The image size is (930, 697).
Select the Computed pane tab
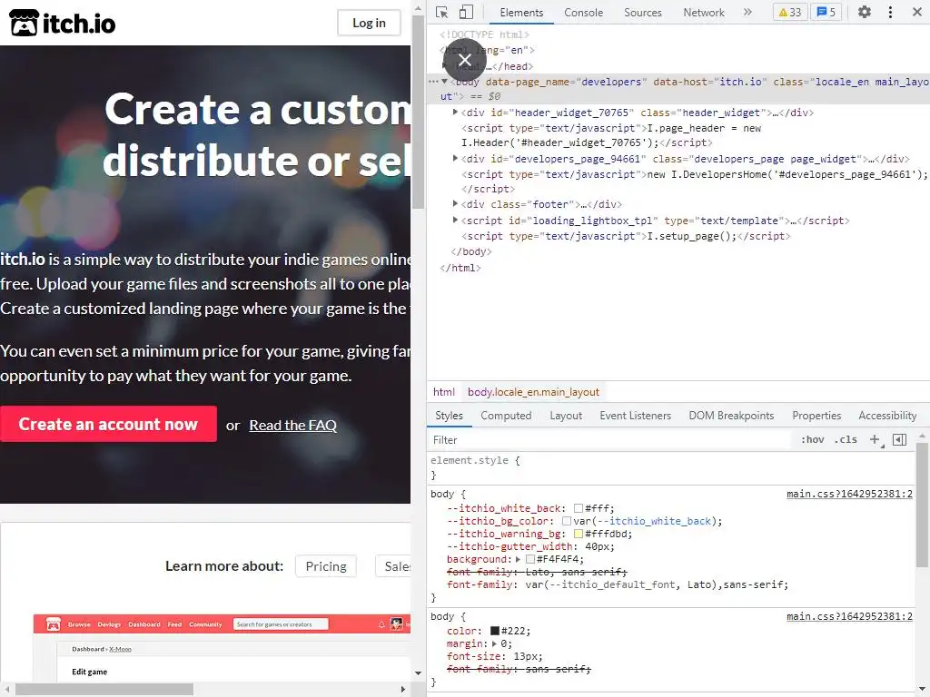click(x=506, y=416)
